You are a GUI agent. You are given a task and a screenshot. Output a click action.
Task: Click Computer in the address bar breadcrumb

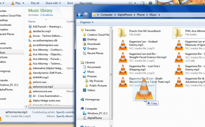click(107, 15)
